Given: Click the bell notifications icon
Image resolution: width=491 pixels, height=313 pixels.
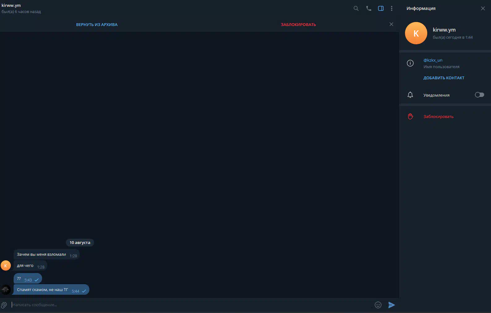Looking at the screenshot, I should 410,95.
